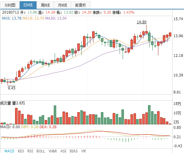Click the 0.85 MACD axis label
184x153 pixels.
click(177, 128)
